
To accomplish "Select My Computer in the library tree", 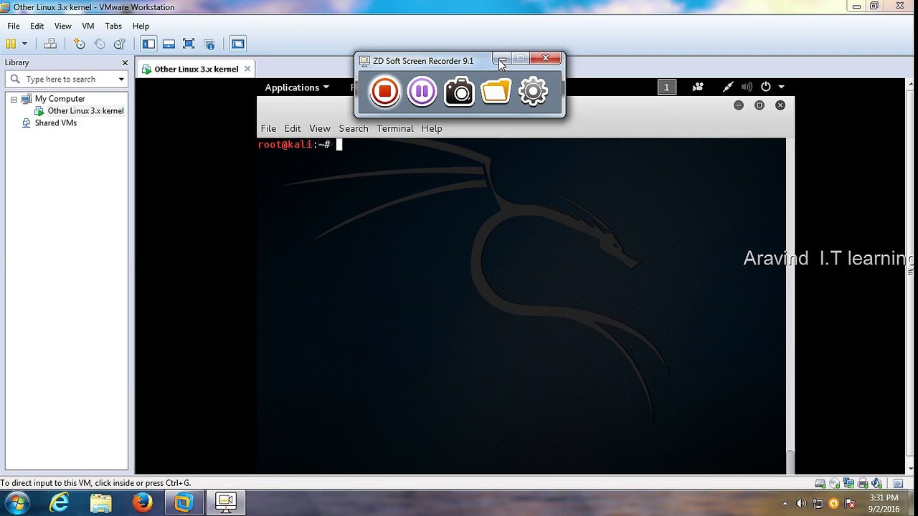I will (x=60, y=99).
